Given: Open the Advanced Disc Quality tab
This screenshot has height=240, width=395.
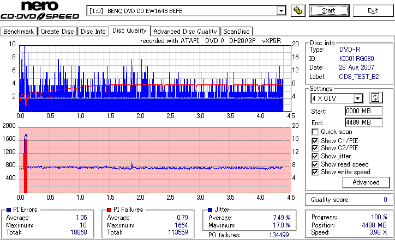Looking at the screenshot, I should point(185,32).
